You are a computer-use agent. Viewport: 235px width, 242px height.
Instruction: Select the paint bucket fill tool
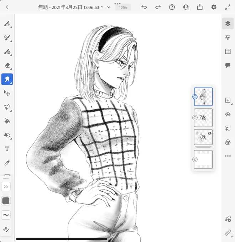(7, 121)
